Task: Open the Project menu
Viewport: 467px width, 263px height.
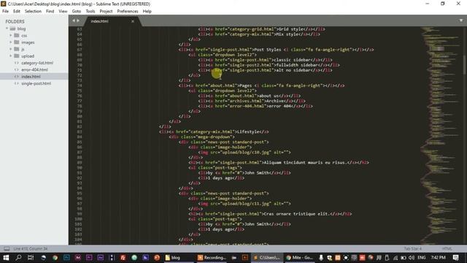Action: coord(106,11)
